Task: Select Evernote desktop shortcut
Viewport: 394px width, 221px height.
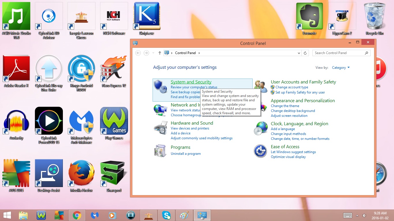Action: [x=309, y=19]
